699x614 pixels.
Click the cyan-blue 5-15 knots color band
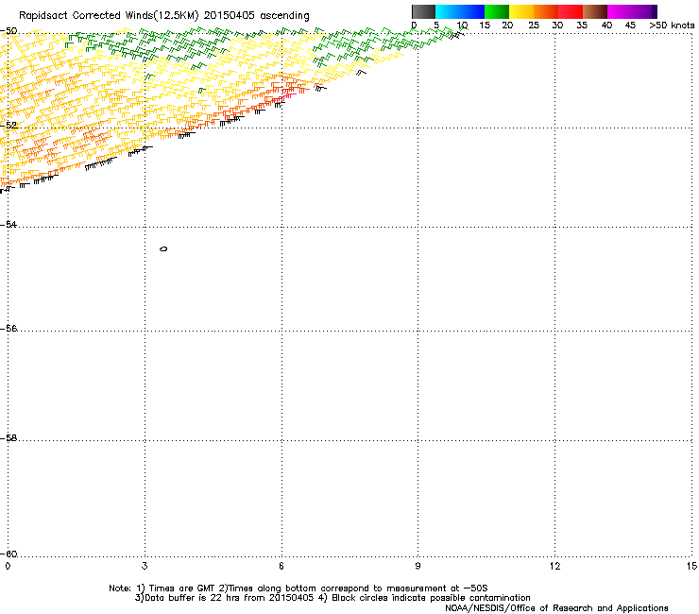tap(460, 11)
